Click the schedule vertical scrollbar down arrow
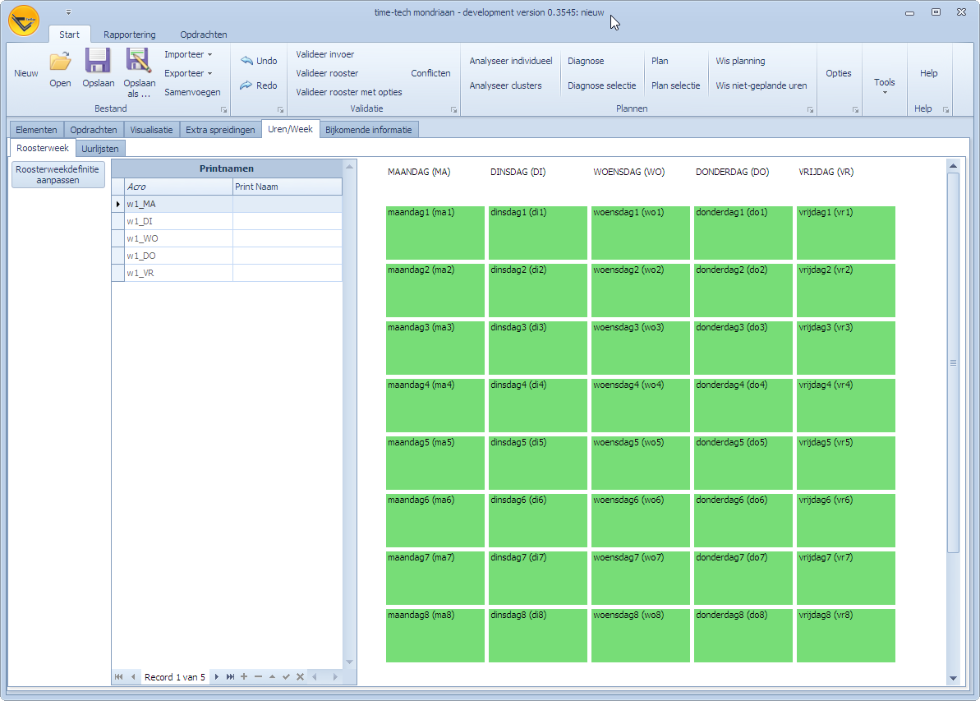 point(953,678)
